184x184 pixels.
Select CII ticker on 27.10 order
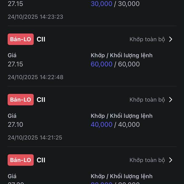tap(41, 100)
